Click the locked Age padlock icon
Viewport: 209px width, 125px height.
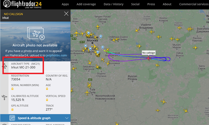47,89
